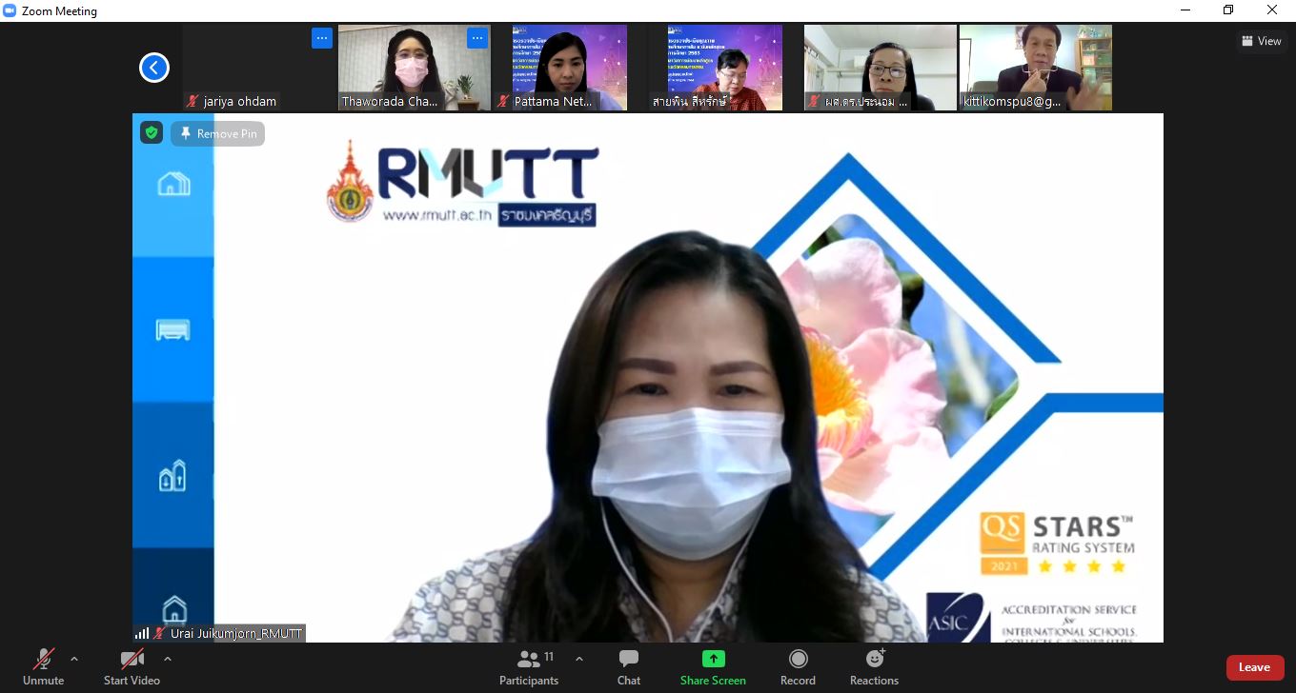Screen dimensions: 1296x693
Task: Click the muted mic icon beside Urai's name
Action: pyautogui.click(x=159, y=633)
